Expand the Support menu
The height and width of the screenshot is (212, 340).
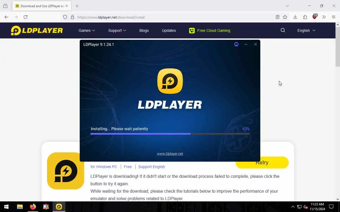tap(117, 30)
